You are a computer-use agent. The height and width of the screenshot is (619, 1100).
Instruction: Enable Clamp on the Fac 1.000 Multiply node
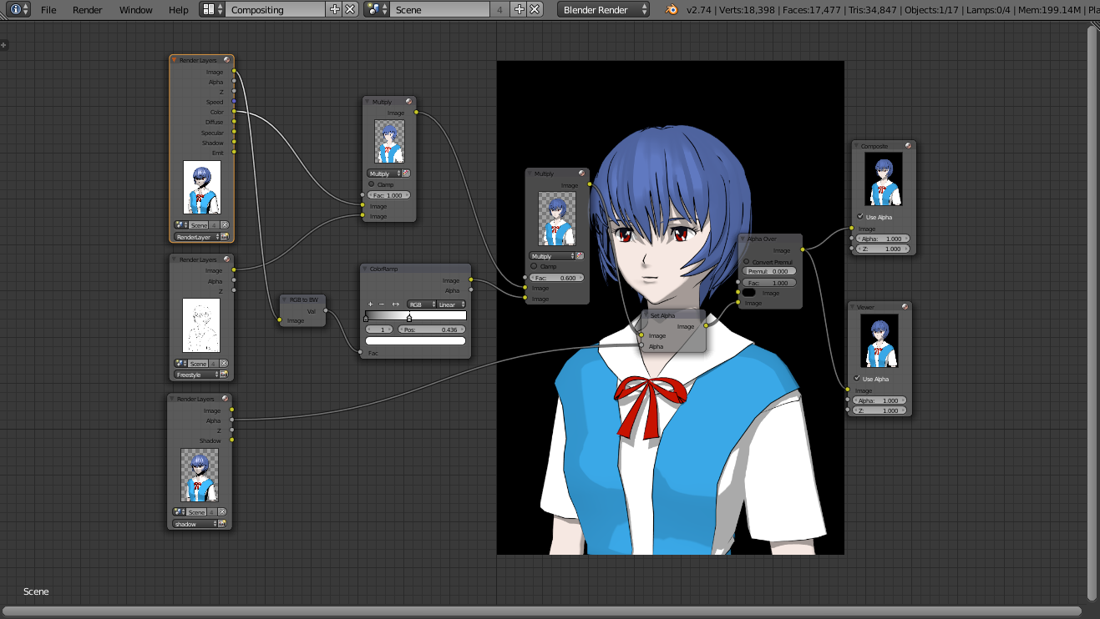372,184
